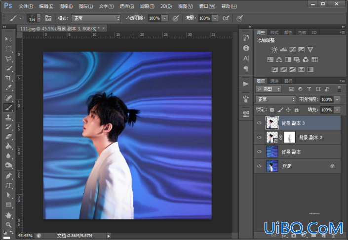Hide the 背景 副本 layer

click(259, 151)
